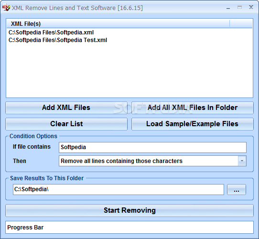
Task: Maximize the application window
Action: pyautogui.click(x=240, y=8)
